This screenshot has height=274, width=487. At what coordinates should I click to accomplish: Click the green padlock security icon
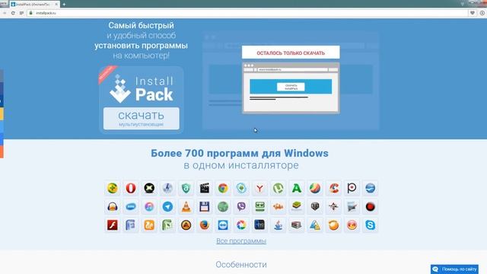tap(30, 13)
